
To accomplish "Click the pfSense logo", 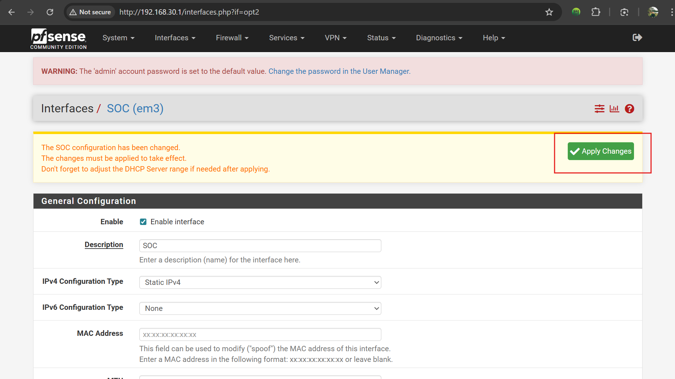I will (x=58, y=38).
